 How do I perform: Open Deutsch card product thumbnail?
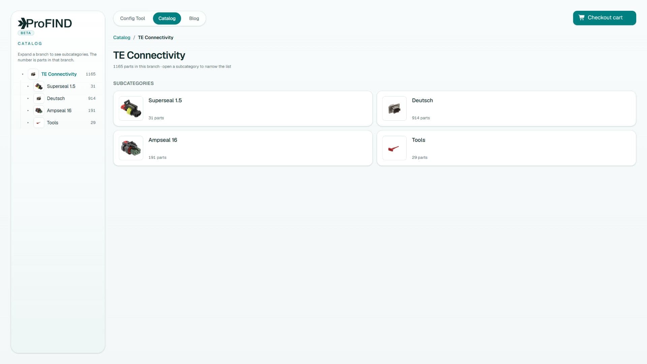394,109
